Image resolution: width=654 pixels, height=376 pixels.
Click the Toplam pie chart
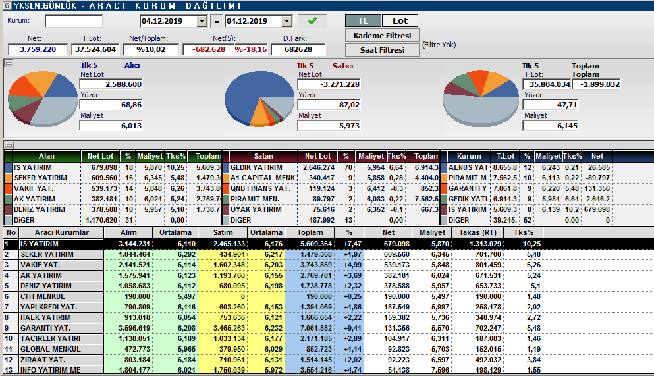pyautogui.click(x=479, y=98)
